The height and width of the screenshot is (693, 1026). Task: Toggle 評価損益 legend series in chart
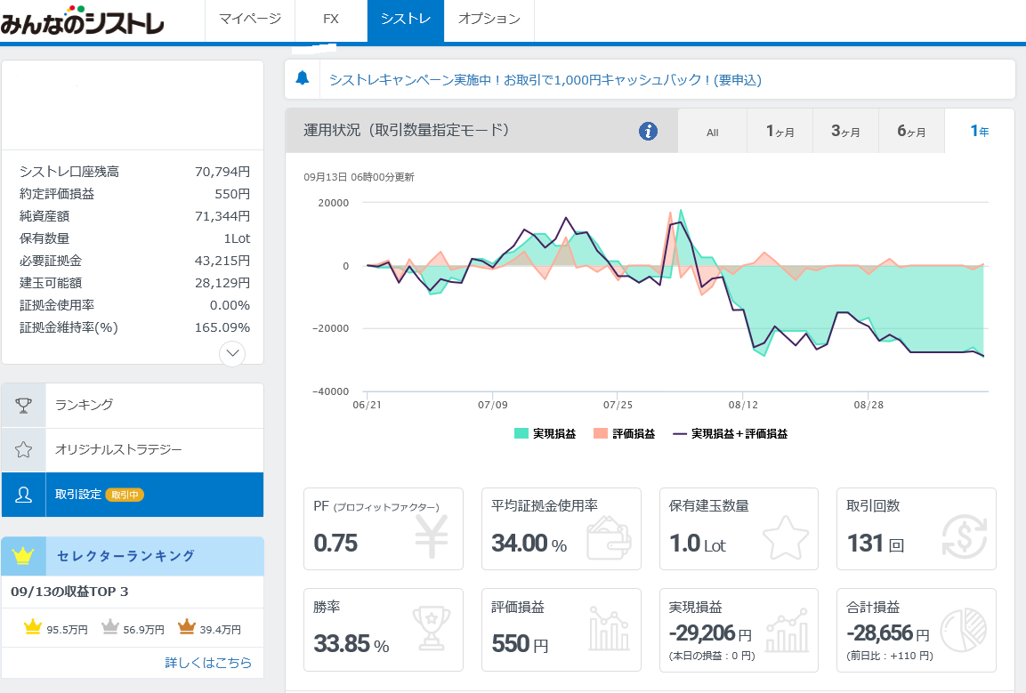624,434
